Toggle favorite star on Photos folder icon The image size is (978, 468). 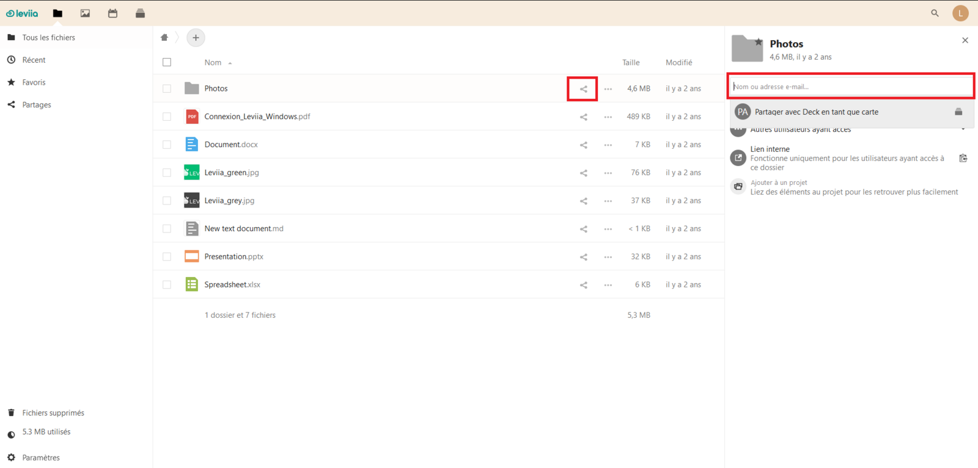(759, 42)
